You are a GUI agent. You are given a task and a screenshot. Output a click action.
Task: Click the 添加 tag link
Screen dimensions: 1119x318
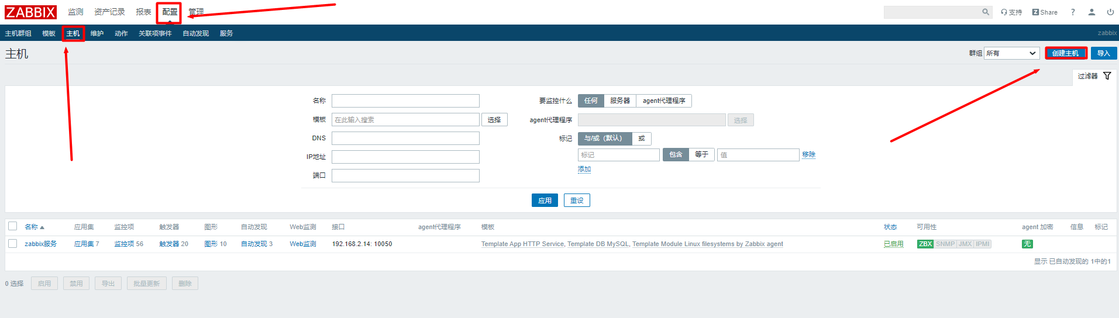click(x=584, y=169)
